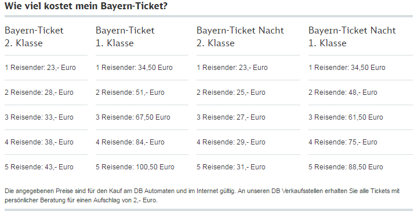Select '2 Reisende: 48,- Euro' in Nacht 1. Klasse

pos(343,92)
